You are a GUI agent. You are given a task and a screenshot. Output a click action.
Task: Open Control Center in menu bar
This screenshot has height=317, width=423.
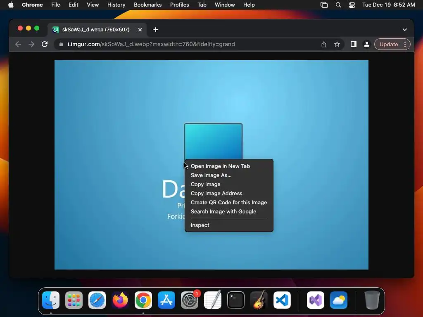[x=352, y=5]
